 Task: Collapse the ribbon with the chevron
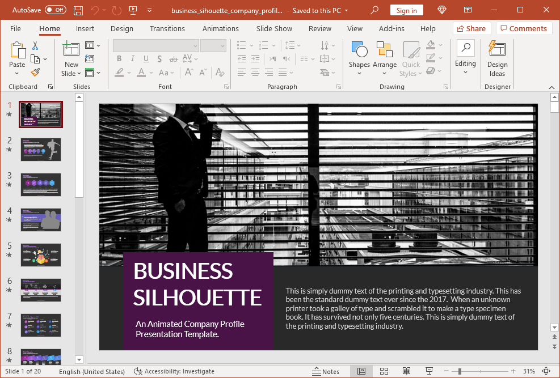(551, 87)
